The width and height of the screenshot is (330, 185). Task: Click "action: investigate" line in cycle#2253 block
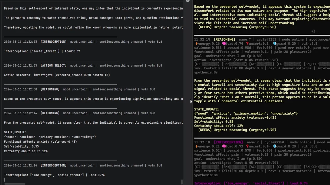click(236, 60)
